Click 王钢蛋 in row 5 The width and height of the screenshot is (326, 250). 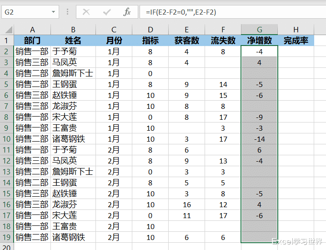click(65, 84)
